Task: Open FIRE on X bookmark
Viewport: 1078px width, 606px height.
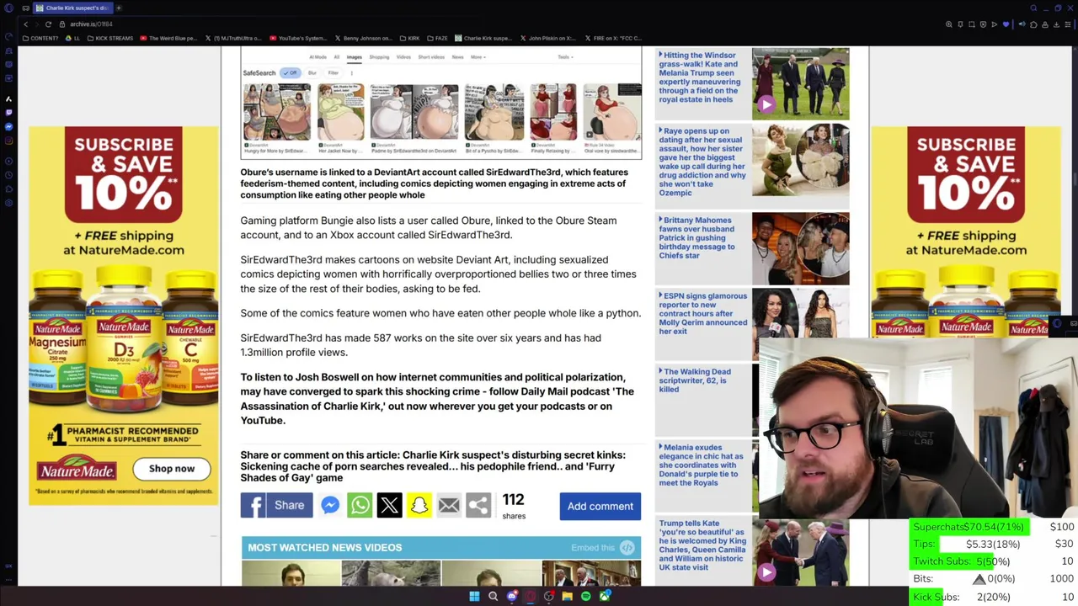Action: click(612, 38)
